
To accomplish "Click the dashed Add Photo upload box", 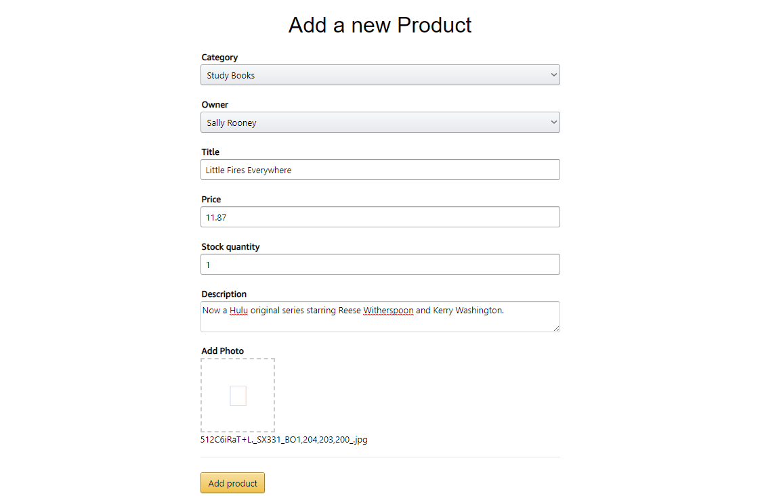I will 238,395.
